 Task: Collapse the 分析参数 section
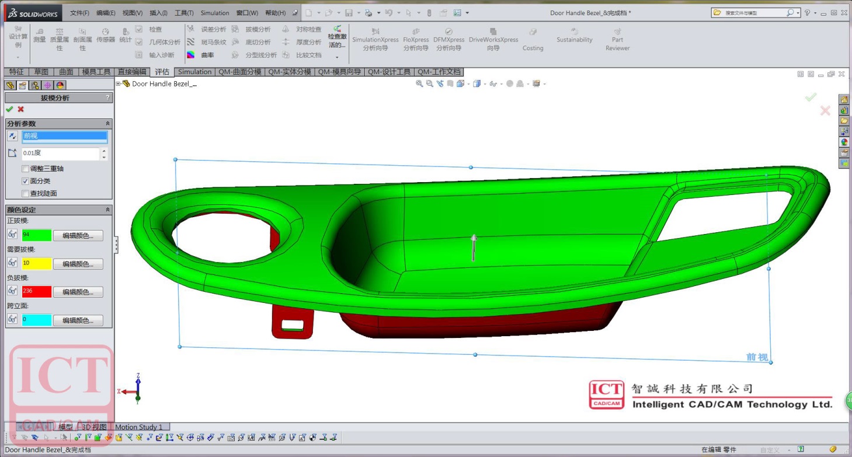[x=107, y=124]
